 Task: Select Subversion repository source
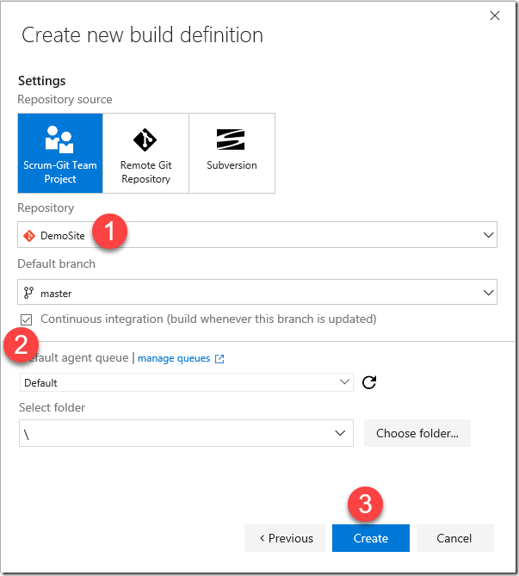click(x=232, y=153)
